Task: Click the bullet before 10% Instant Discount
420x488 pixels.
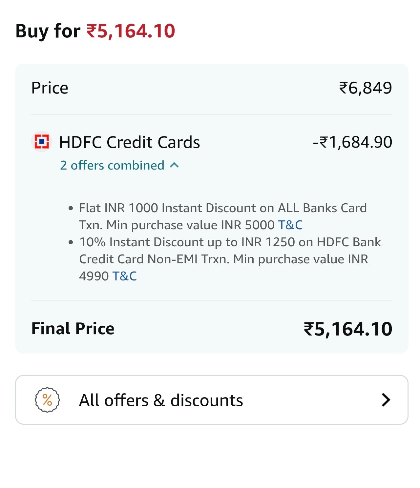Action: 71,242
